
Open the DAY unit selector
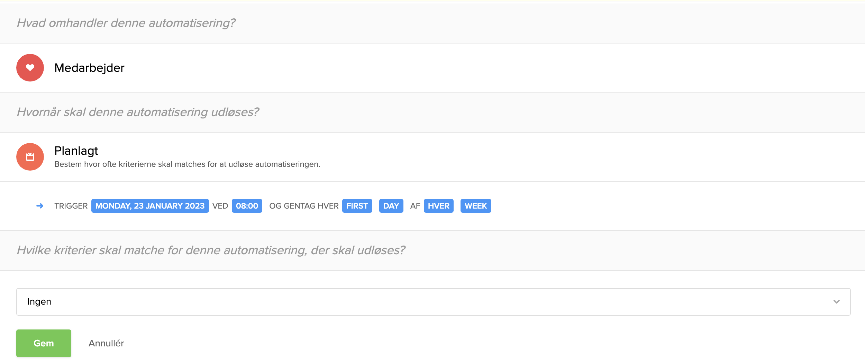tap(391, 206)
